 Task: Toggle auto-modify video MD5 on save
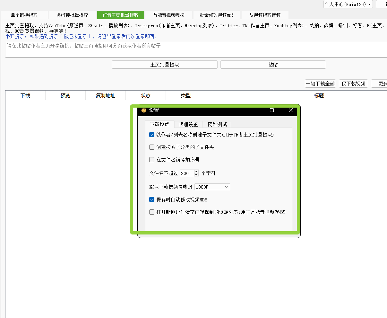pos(152,200)
